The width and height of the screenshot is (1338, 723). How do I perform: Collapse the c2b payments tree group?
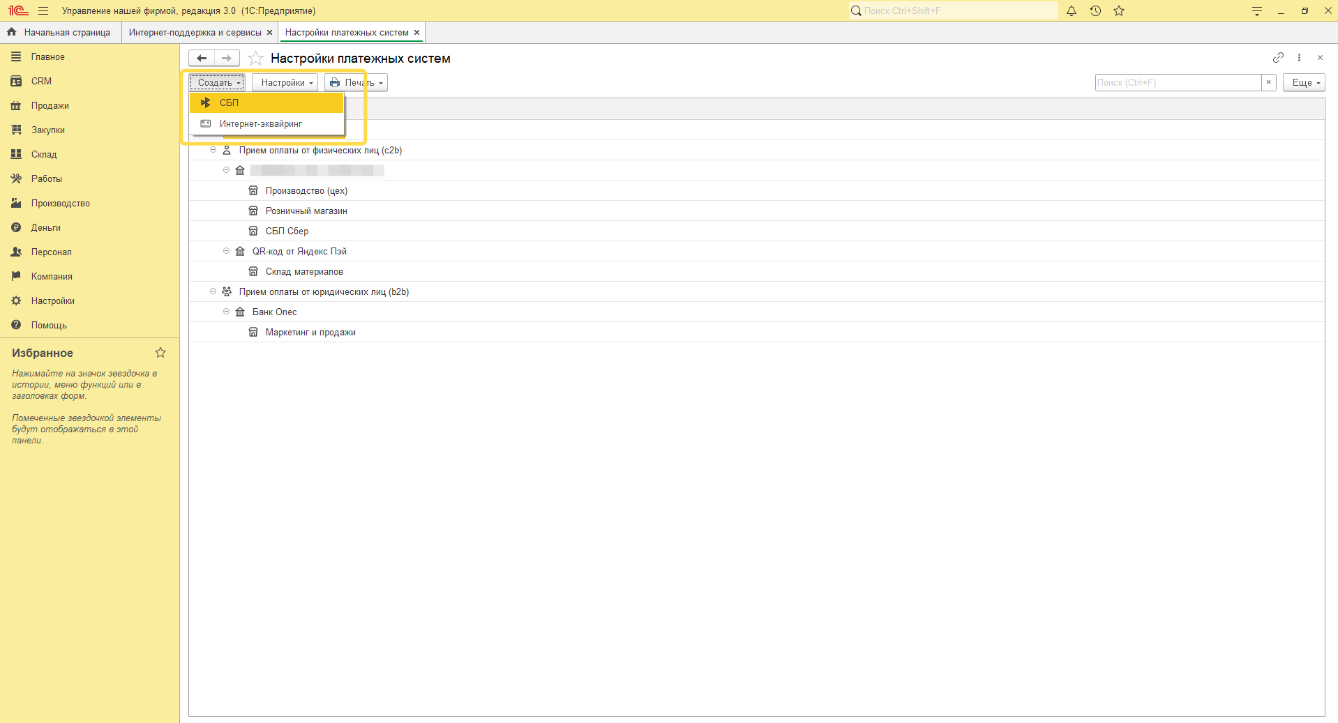213,150
